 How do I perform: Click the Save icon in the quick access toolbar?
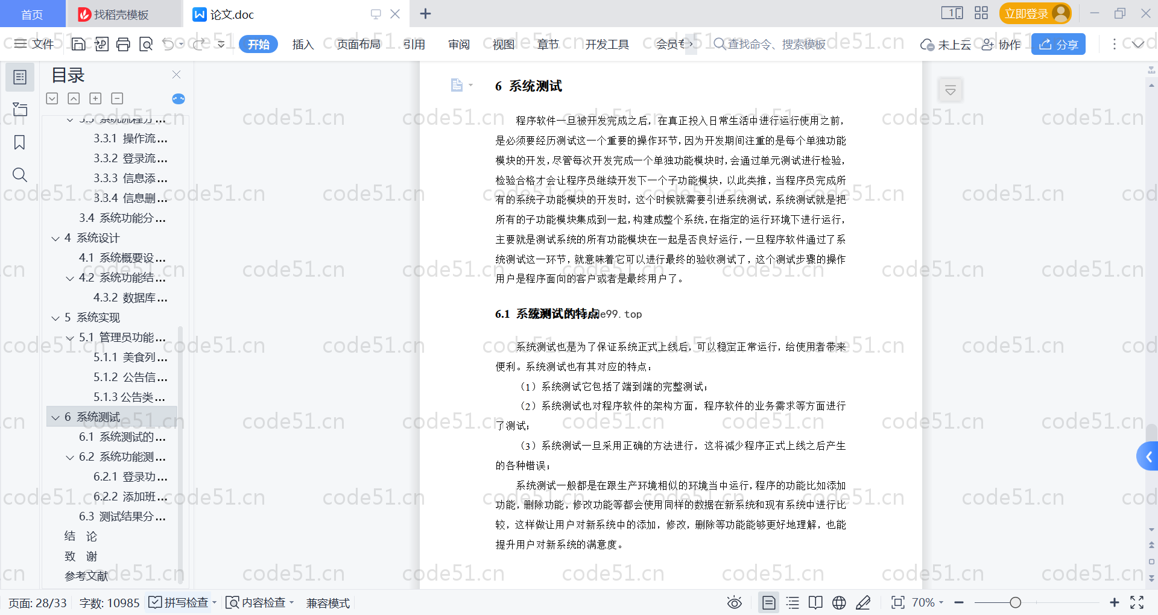point(78,44)
